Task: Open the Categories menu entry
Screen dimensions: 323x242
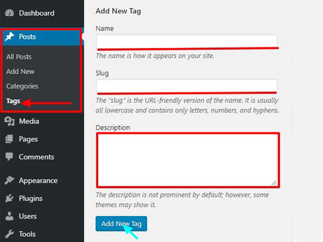Action: (22, 86)
